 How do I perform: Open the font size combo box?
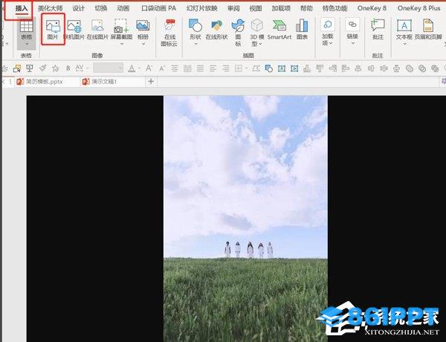click(108, 68)
